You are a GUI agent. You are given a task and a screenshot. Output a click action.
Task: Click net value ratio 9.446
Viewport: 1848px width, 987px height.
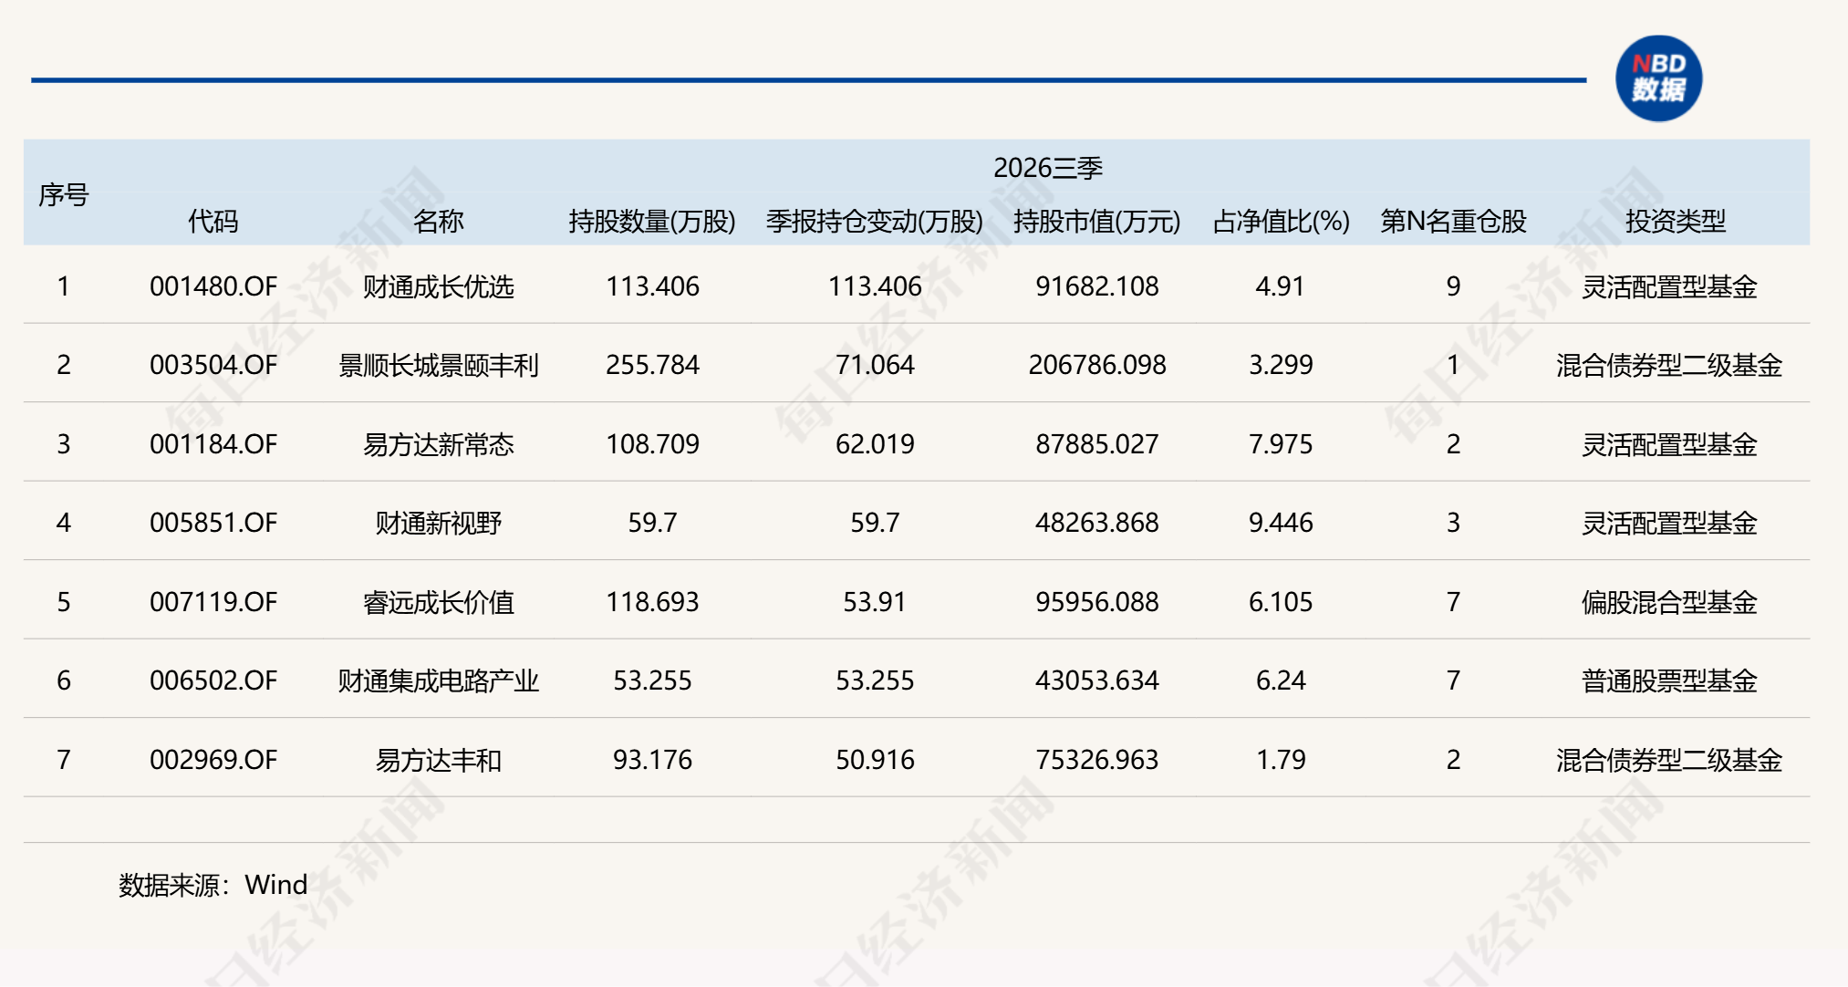coord(1281,523)
